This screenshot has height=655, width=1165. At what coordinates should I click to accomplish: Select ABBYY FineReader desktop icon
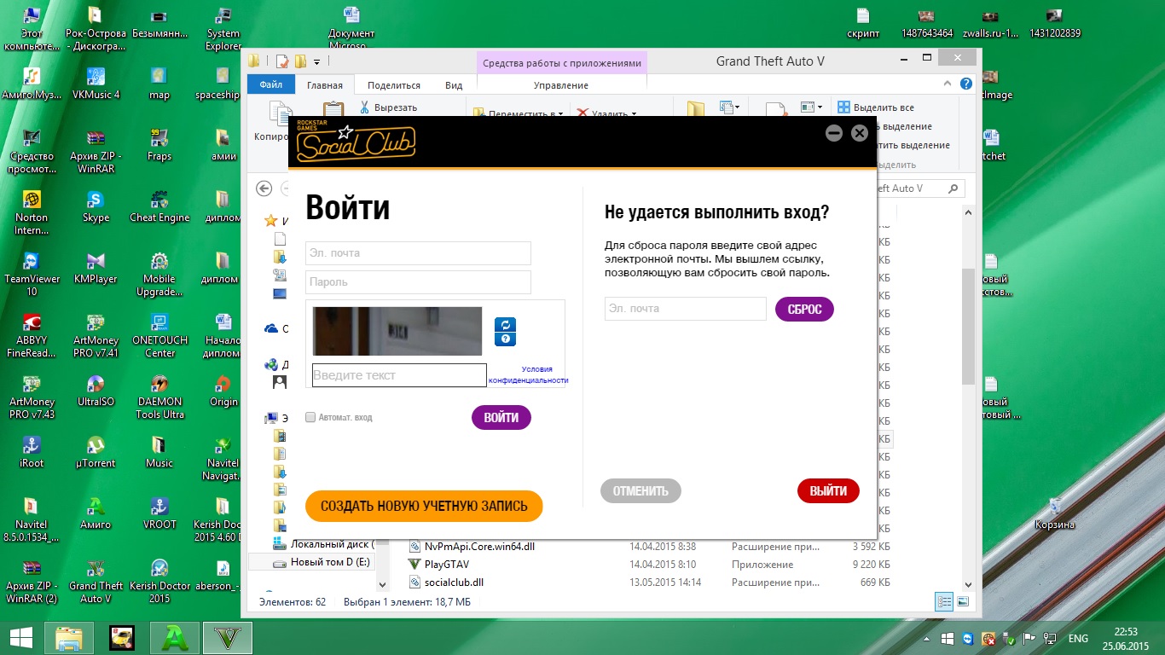pyautogui.click(x=32, y=334)
